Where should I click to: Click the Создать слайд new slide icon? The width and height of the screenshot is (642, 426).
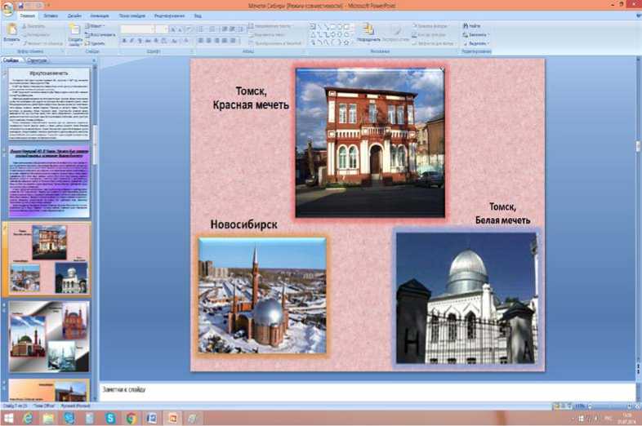point(74,30)
